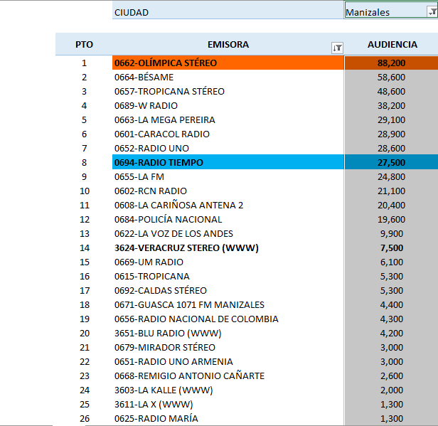The height and width of the screenshot is (426, 438).
Task: Select the CIUDAD label cell
Action: tap(228, 11)
